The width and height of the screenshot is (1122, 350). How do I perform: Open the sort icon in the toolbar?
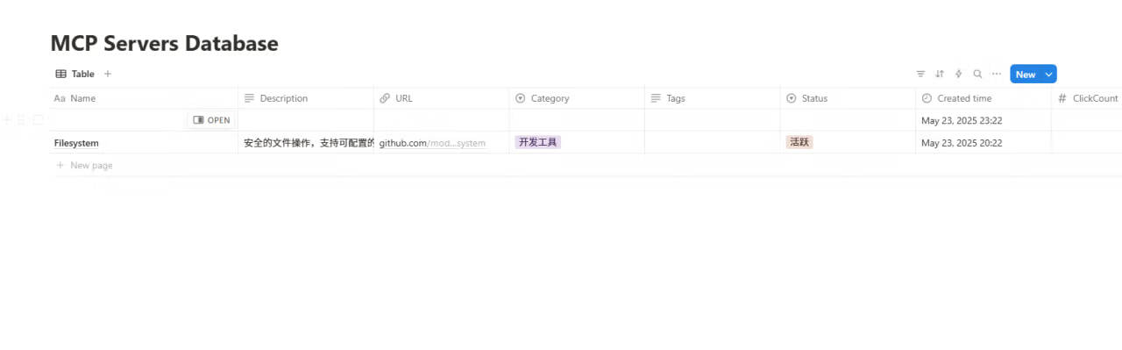tap(940, 75)
